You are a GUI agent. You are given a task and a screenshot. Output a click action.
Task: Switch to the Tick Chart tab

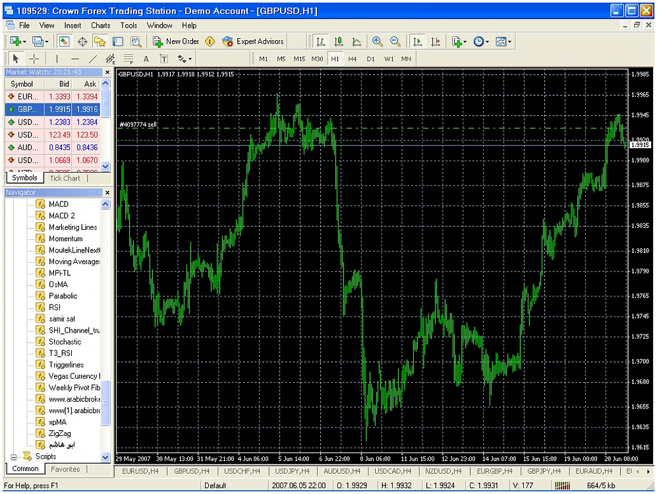tap(65, 178)
